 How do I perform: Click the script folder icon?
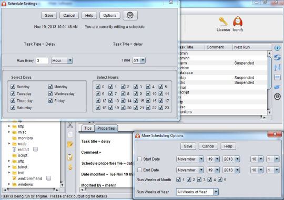[14, 155]
